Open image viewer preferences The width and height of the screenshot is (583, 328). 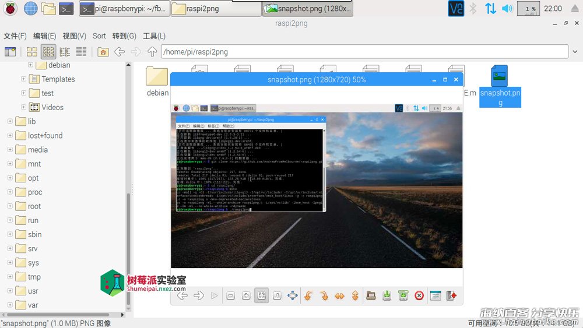(x=436, y=296)
